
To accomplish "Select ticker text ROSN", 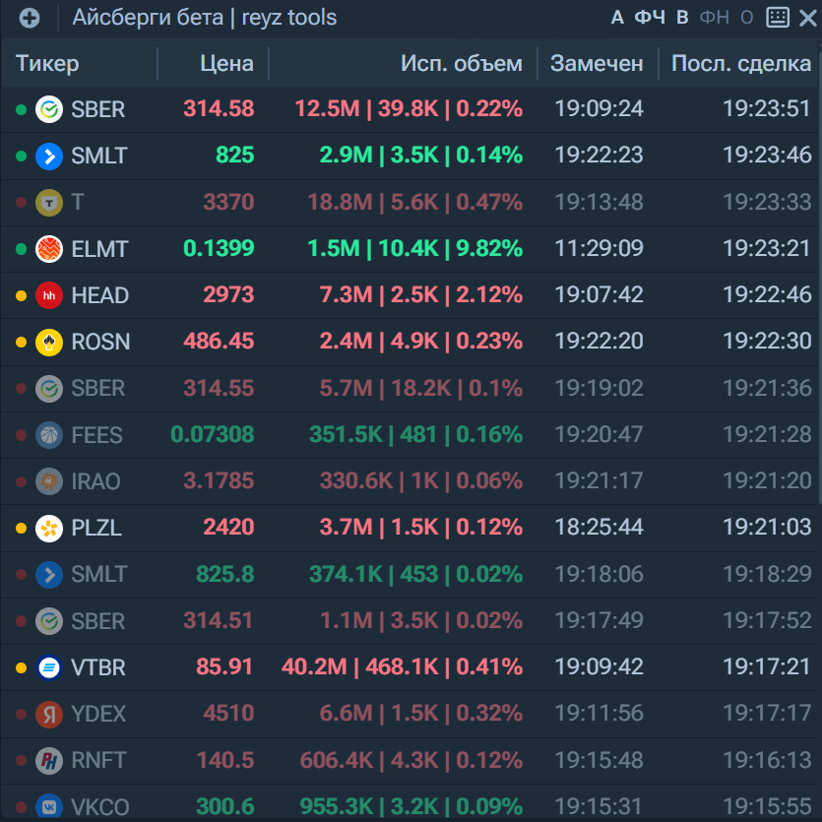I will coord(100,342).
